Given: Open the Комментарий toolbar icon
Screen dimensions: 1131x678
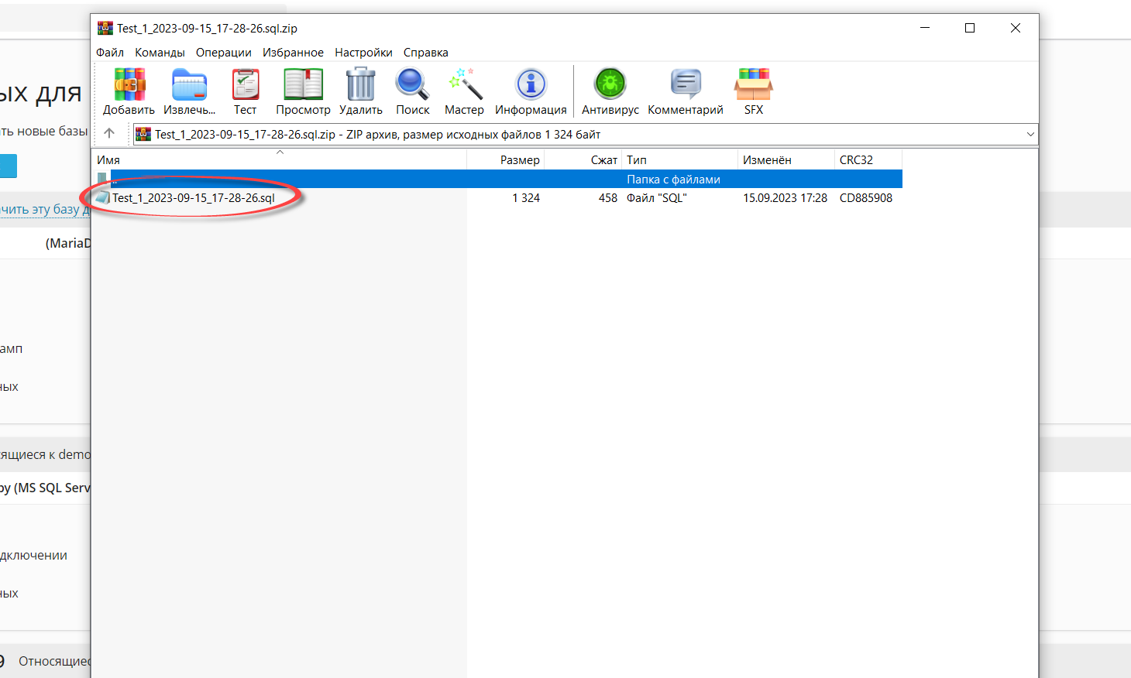Looking at the screenshot, I should (685, 85).
